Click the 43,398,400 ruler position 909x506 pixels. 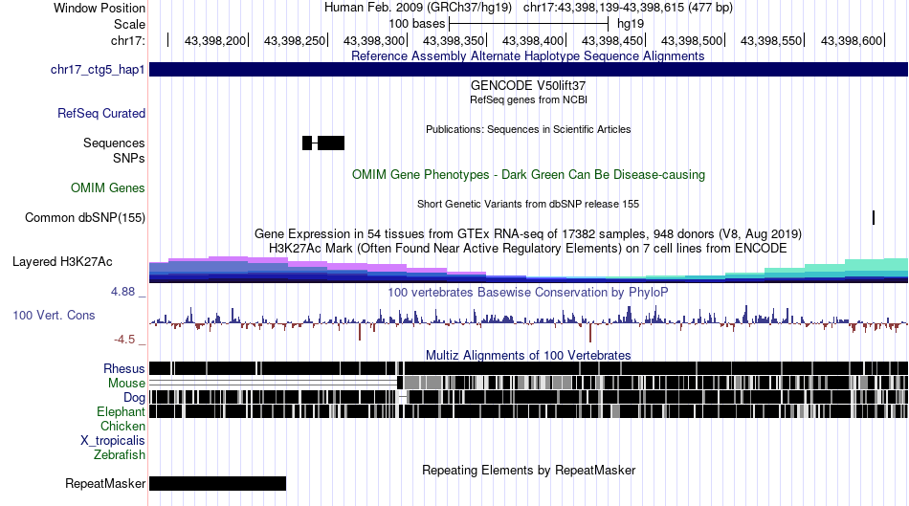coord(533,40)
